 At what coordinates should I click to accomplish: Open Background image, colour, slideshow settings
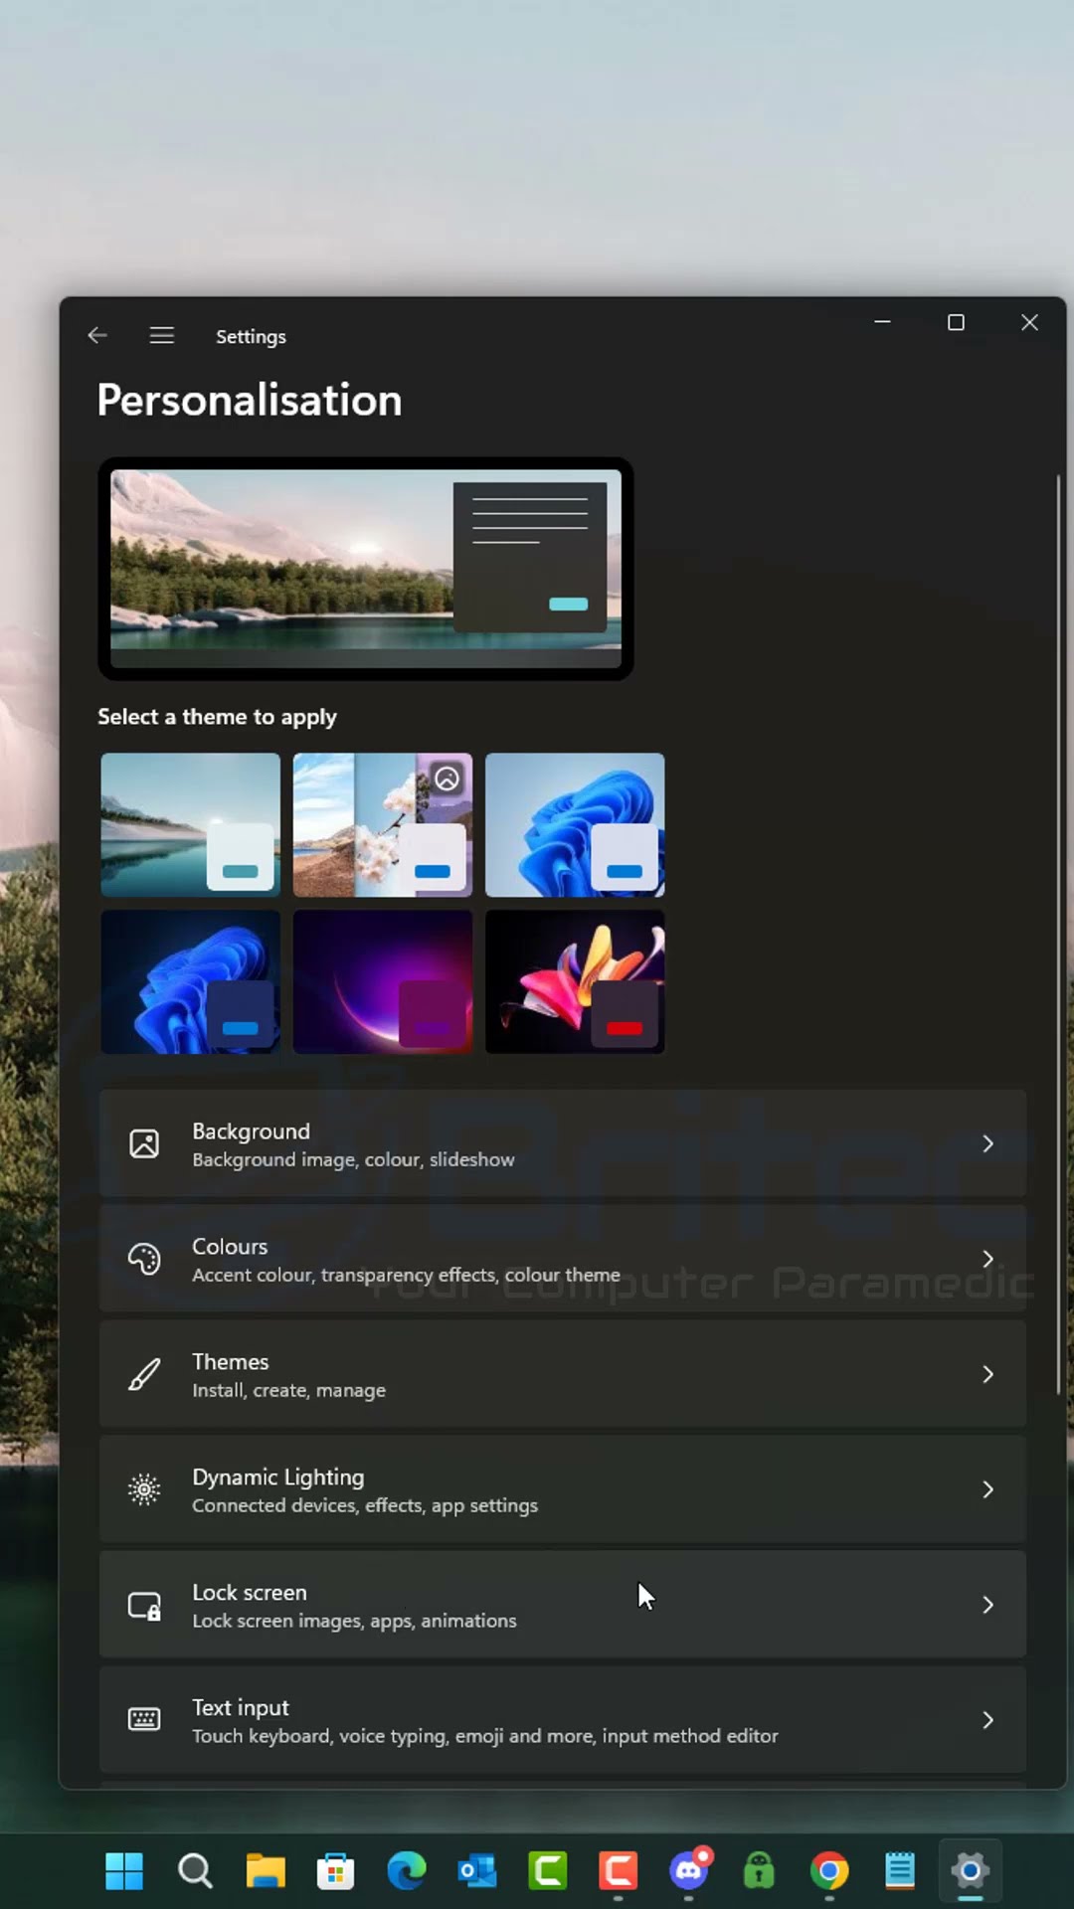[x=563, y=1144]
